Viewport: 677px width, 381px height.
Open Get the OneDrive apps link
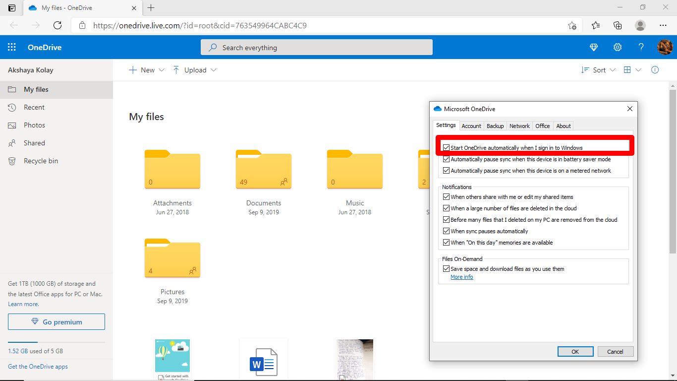point(38,367)
